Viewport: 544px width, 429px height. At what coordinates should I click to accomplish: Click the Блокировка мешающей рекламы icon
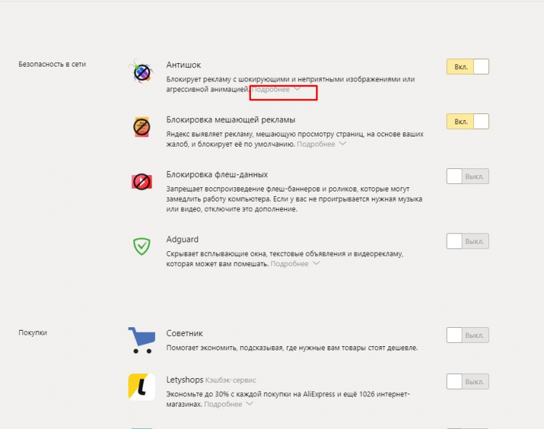tap(141, 127)
